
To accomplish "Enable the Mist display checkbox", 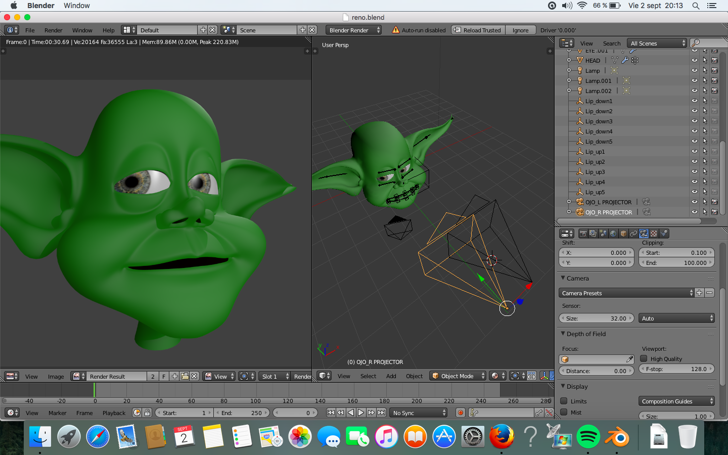I will [564, 412].
